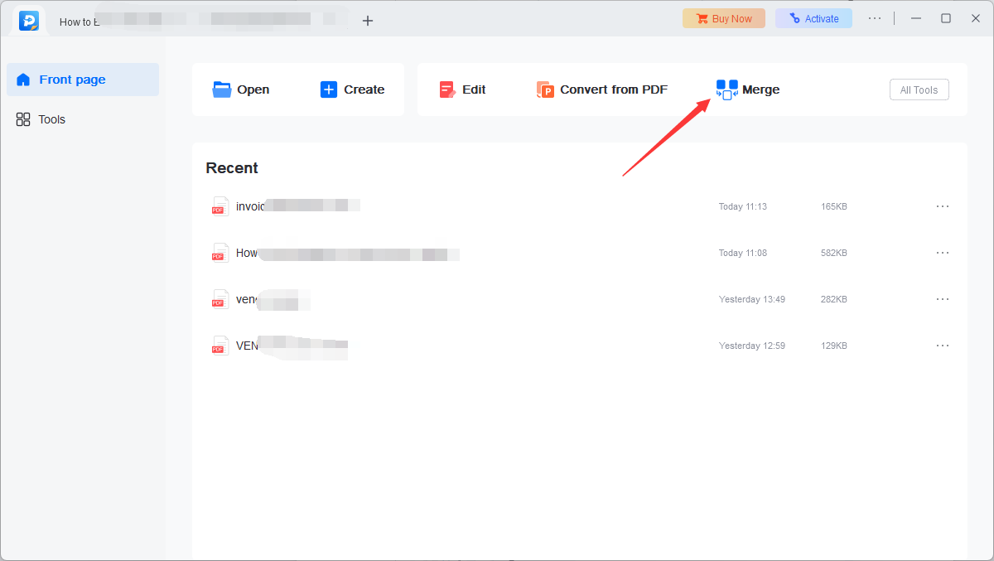Click the 282KB file size

[x=834, y=299]
